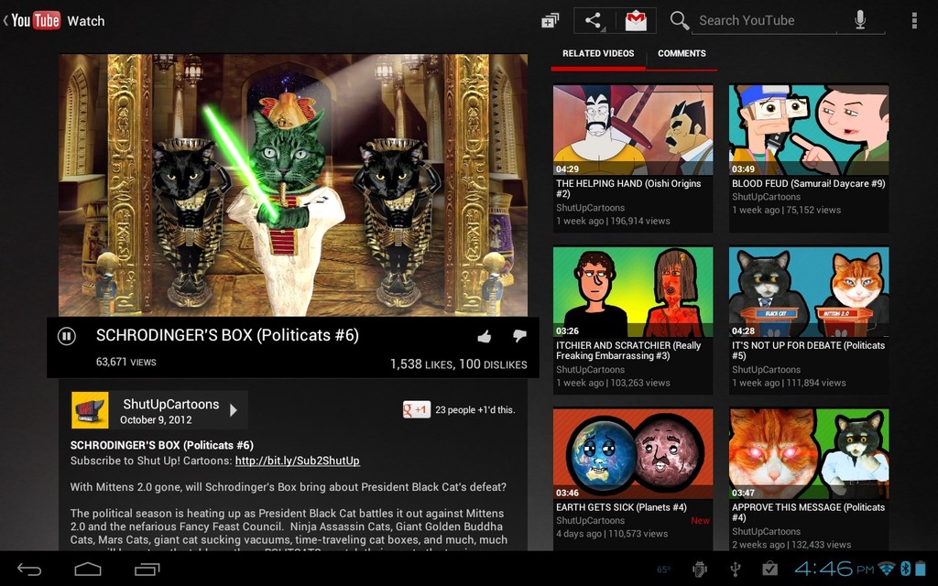Open BLOOD FEUD Samurai Daycare thumbnail
Image resolution: width=938 pixels, height=586 pixels.
tap(809, 130)
